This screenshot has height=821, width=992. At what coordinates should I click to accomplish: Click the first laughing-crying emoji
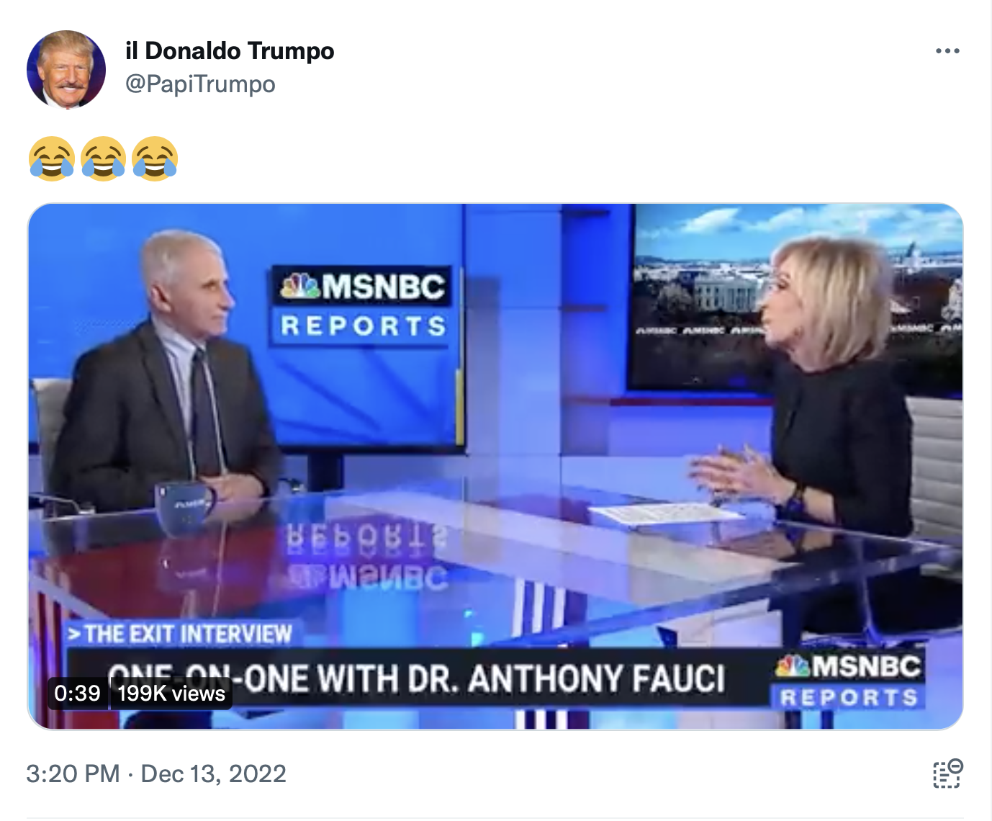pos(52,158)
